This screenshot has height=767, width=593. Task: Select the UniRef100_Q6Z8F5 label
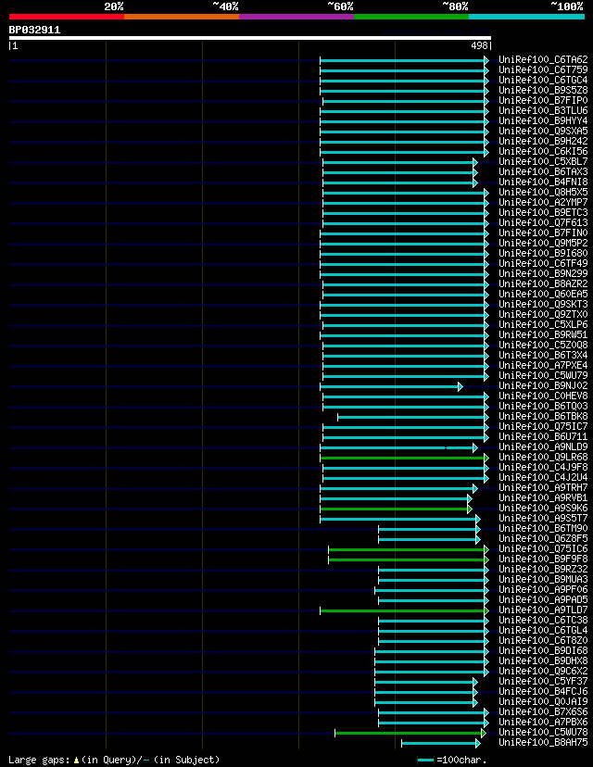(543, 538)
